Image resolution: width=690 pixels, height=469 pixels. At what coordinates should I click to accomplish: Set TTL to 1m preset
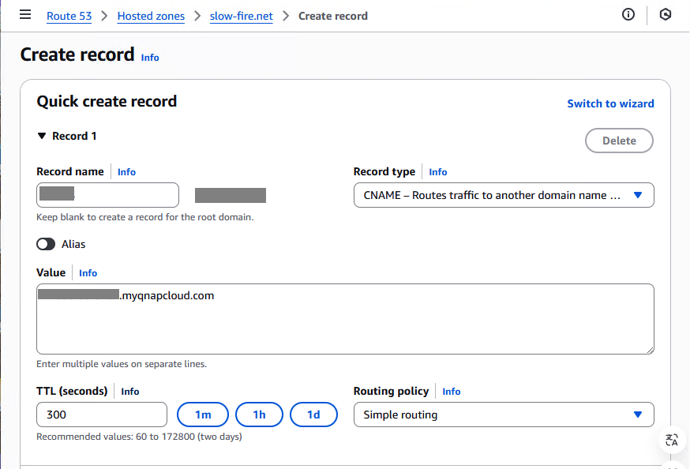[x=203, y=415]
